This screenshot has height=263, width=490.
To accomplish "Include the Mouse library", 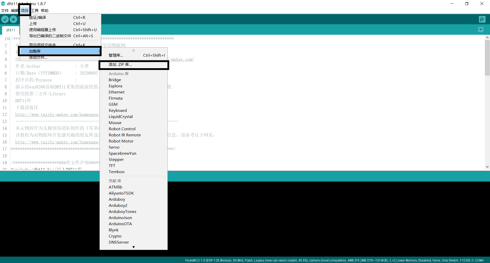I will pyautogui.click(x=133, y=123).
